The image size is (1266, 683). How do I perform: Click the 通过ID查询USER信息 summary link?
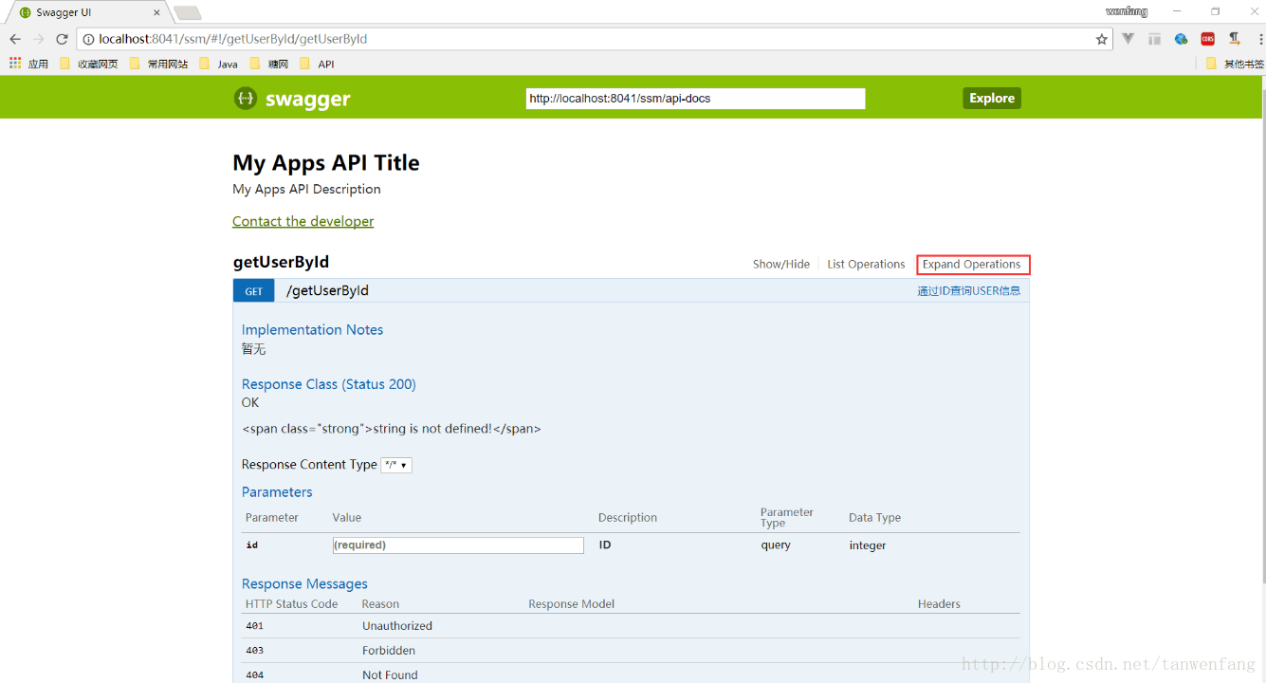click(969, 291)
